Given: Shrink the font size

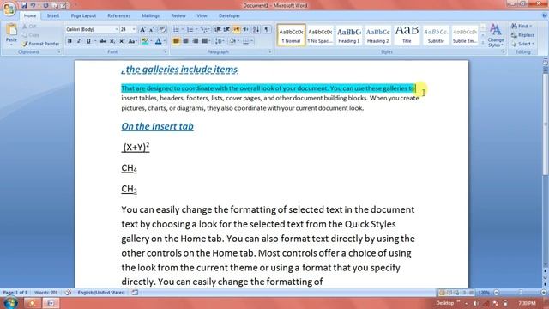Looking at the screenshot, I should point(152,30).
